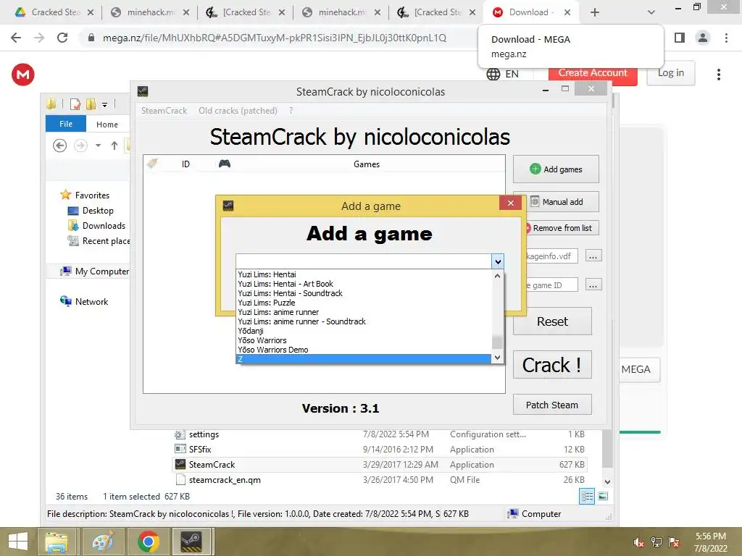Open a new Chrome tab
Image resolution: width=742 pixels, height=556 pixels.
595,12
